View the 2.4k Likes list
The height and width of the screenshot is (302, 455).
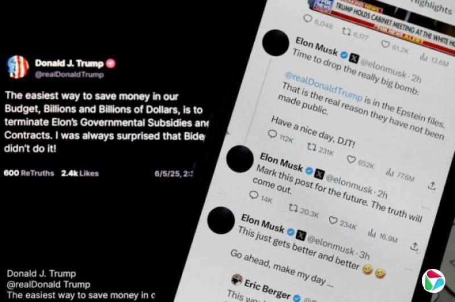80,173
